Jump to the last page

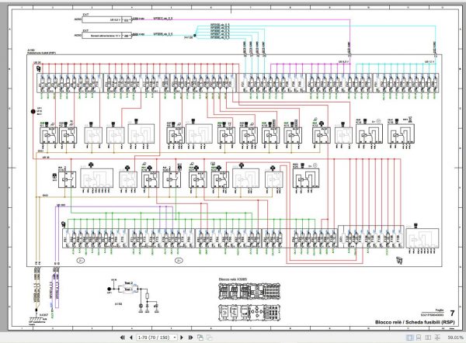coord(190,338)
